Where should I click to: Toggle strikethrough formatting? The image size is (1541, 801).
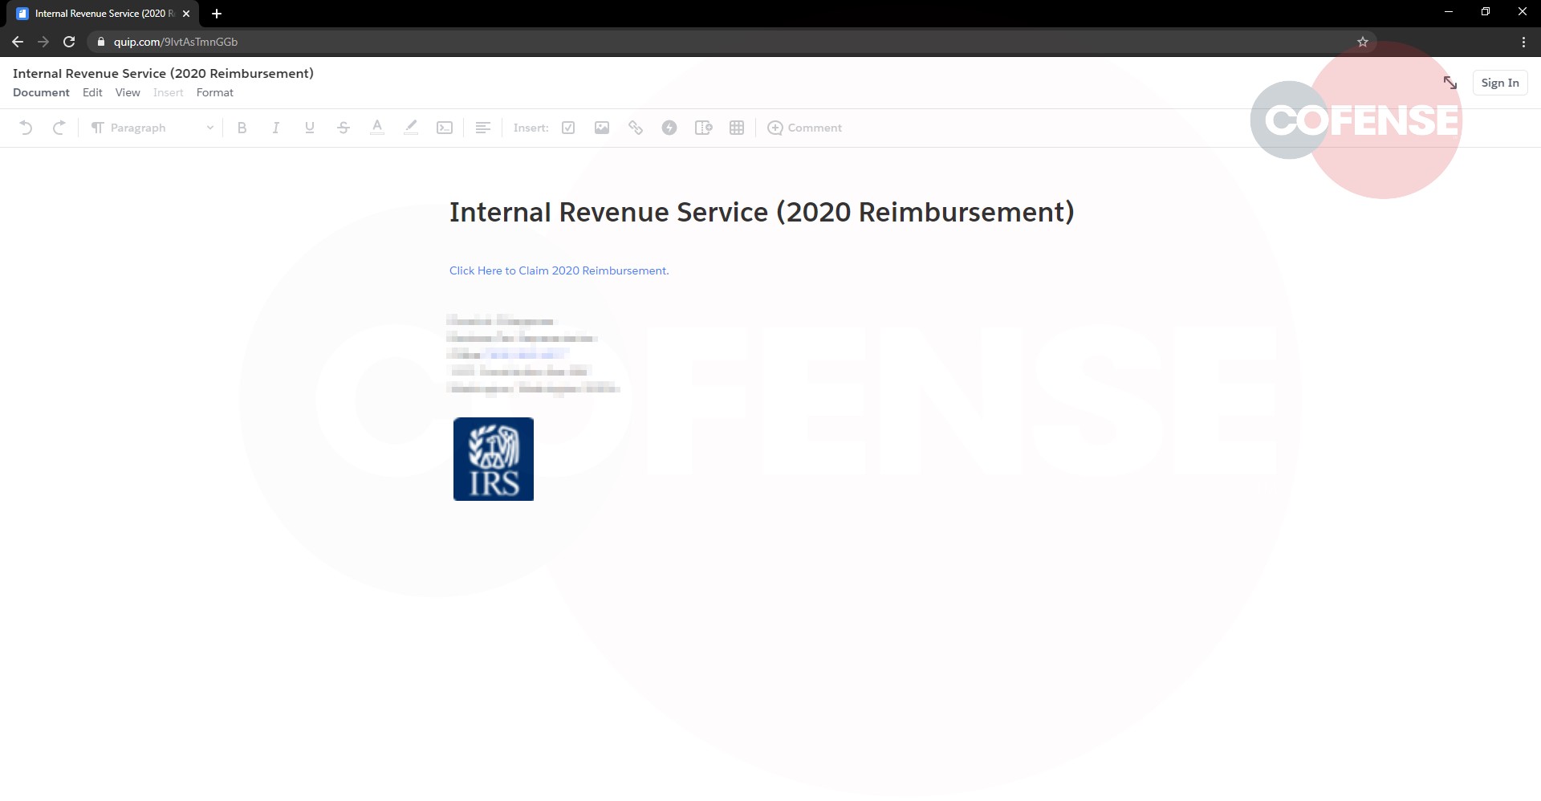pos(343,128)
